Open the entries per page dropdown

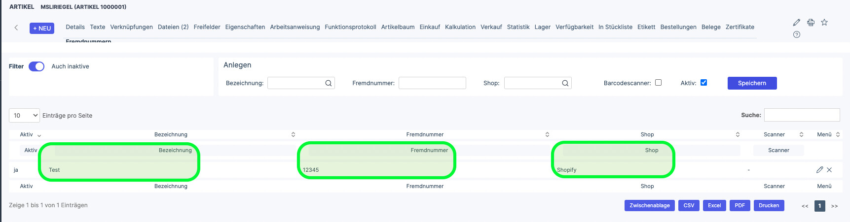pyautogui.click(x=24, y=115)
